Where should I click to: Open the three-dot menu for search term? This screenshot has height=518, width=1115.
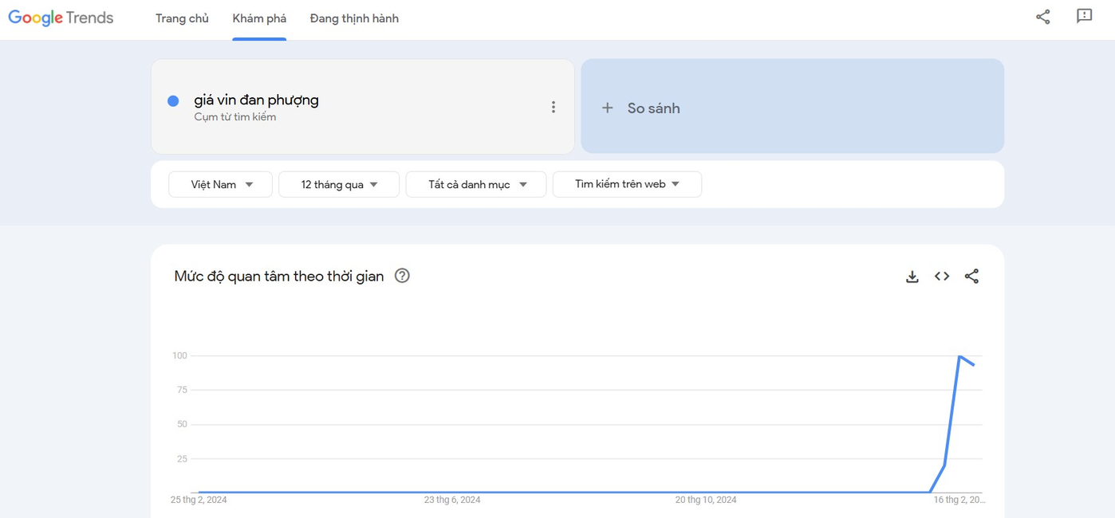tap(553, 107)
